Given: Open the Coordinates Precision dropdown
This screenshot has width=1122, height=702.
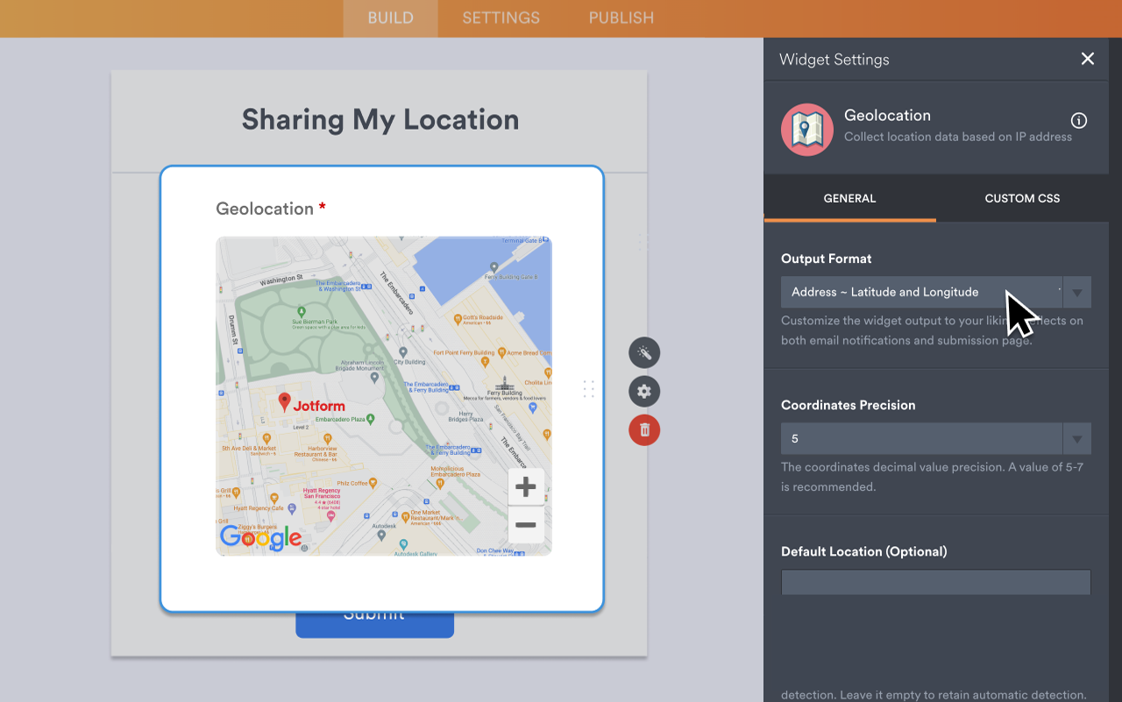Looking at the screenshot, I should point(1076,438).
